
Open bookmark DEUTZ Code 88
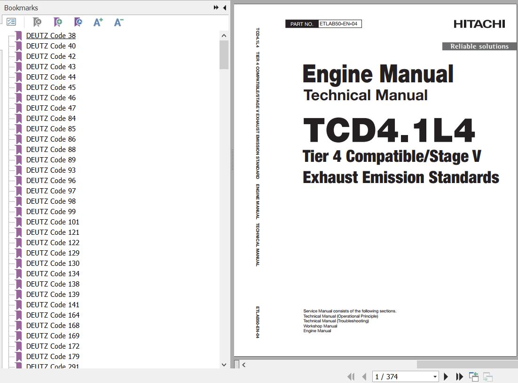click(51, 150)
